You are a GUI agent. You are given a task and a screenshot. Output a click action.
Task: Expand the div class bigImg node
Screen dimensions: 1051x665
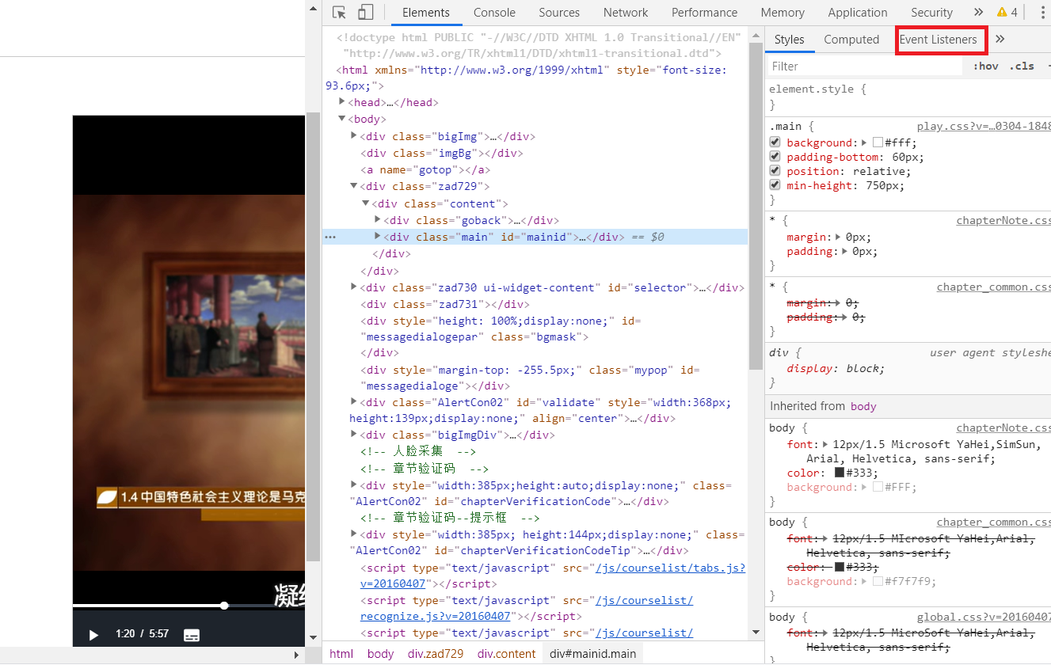click(x=354, y=136)
